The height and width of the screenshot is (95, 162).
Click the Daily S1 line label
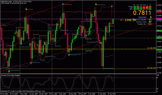[88, 32]
